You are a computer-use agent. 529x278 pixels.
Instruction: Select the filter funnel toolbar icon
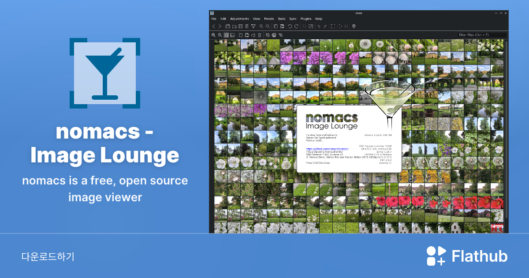(x=253, y=26)
